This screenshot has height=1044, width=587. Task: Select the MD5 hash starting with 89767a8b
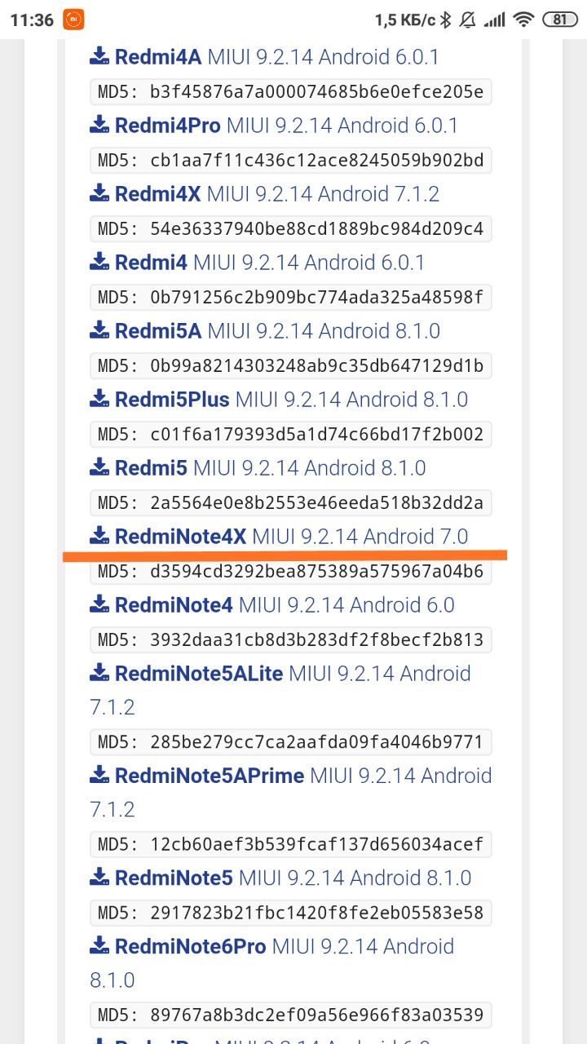[291, 1015]
